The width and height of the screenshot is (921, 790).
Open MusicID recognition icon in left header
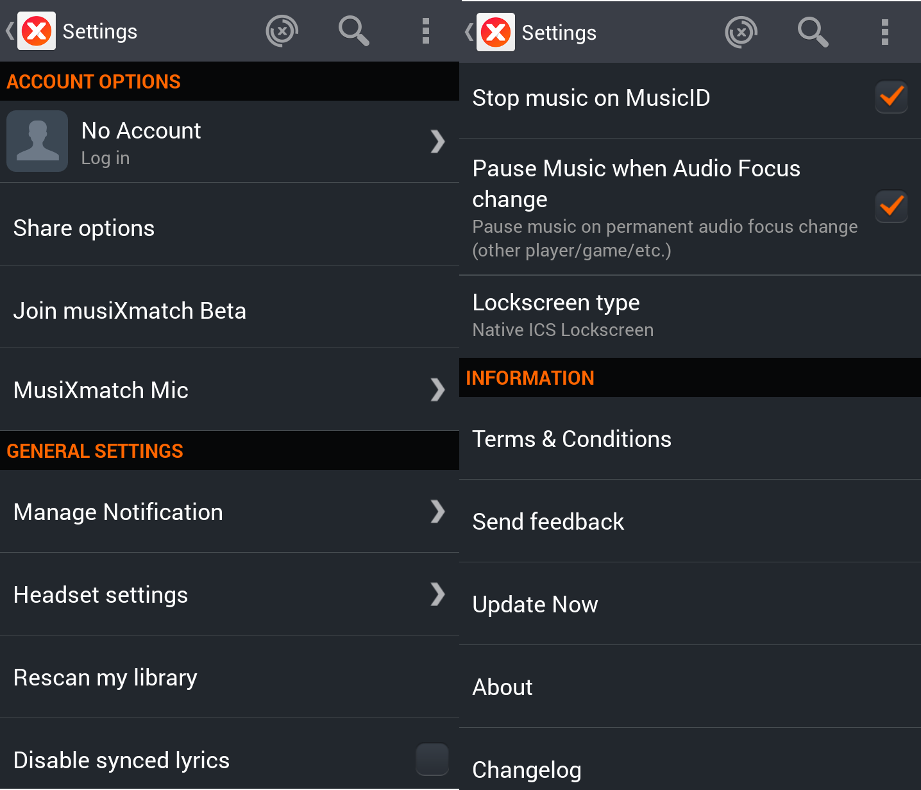282,31
